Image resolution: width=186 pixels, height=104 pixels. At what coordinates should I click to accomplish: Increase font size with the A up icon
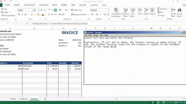(42, 10)
